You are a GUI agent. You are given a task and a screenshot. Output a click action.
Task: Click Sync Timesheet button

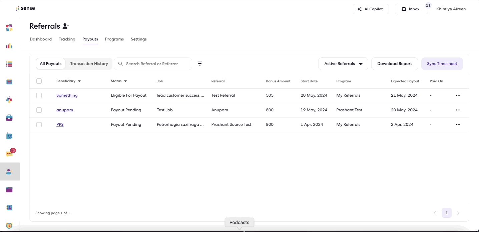click(x=442, y=64)
